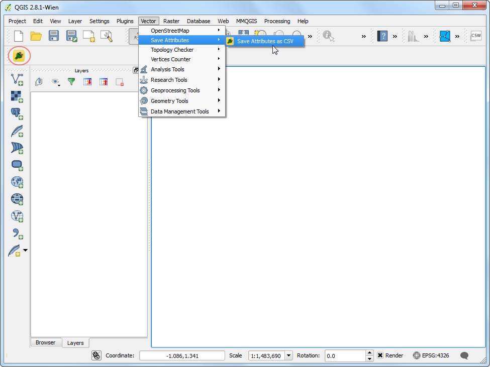Image resolution: width=490 pixels, height=367 pixels.
Task: Open the OpenStreetMap submenu
Action: 182,31
